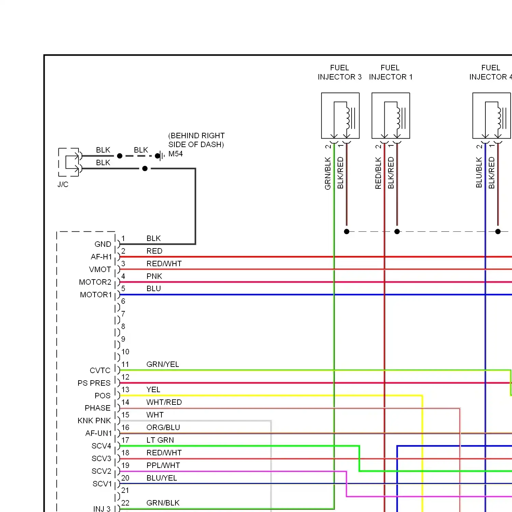Select the "AF-H1" pin name
The image size is (512, 512).
point(101,257)
